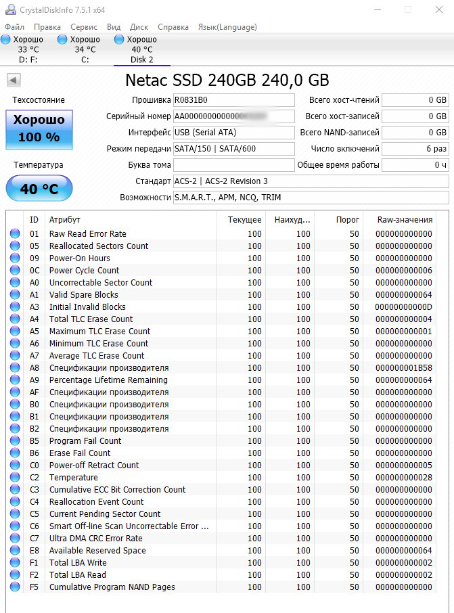This screenshot has width=454, height=613.
Task: Click status icon for Minimum TLC Erase Count
Action: click(15, 343)
